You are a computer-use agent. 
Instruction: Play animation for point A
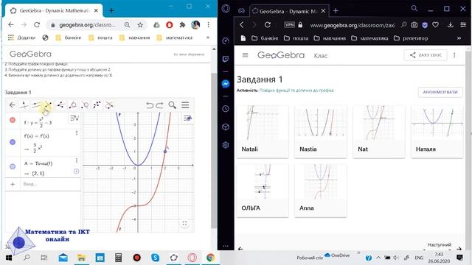(x=76, y=172)
